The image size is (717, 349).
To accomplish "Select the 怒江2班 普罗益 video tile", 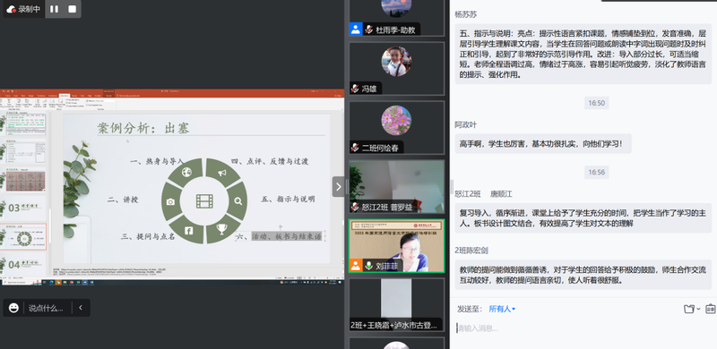I will (397, 186).
